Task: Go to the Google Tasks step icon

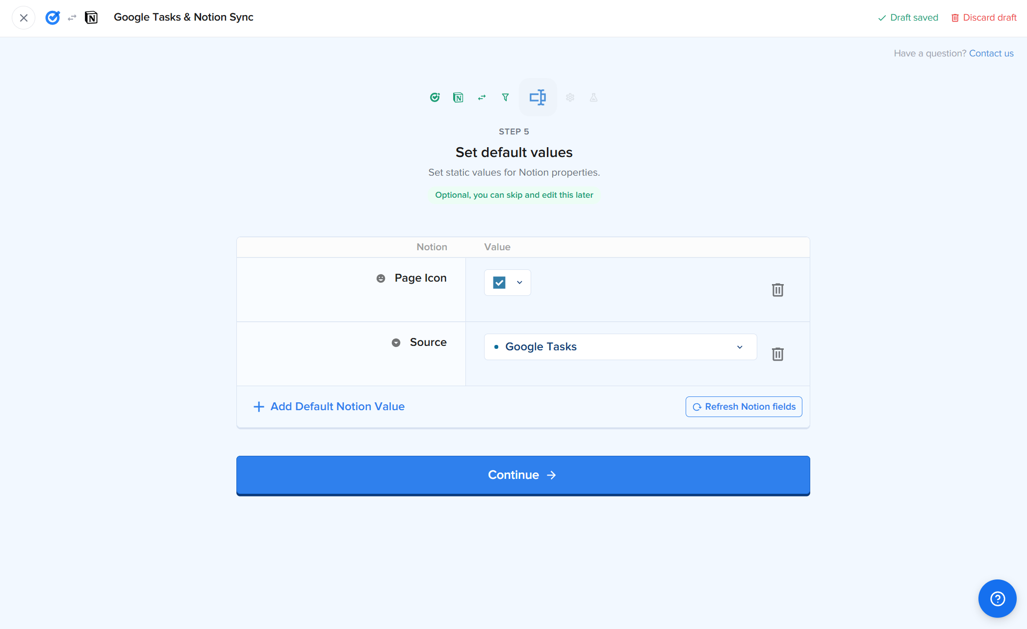Action: tap(435, 97)
